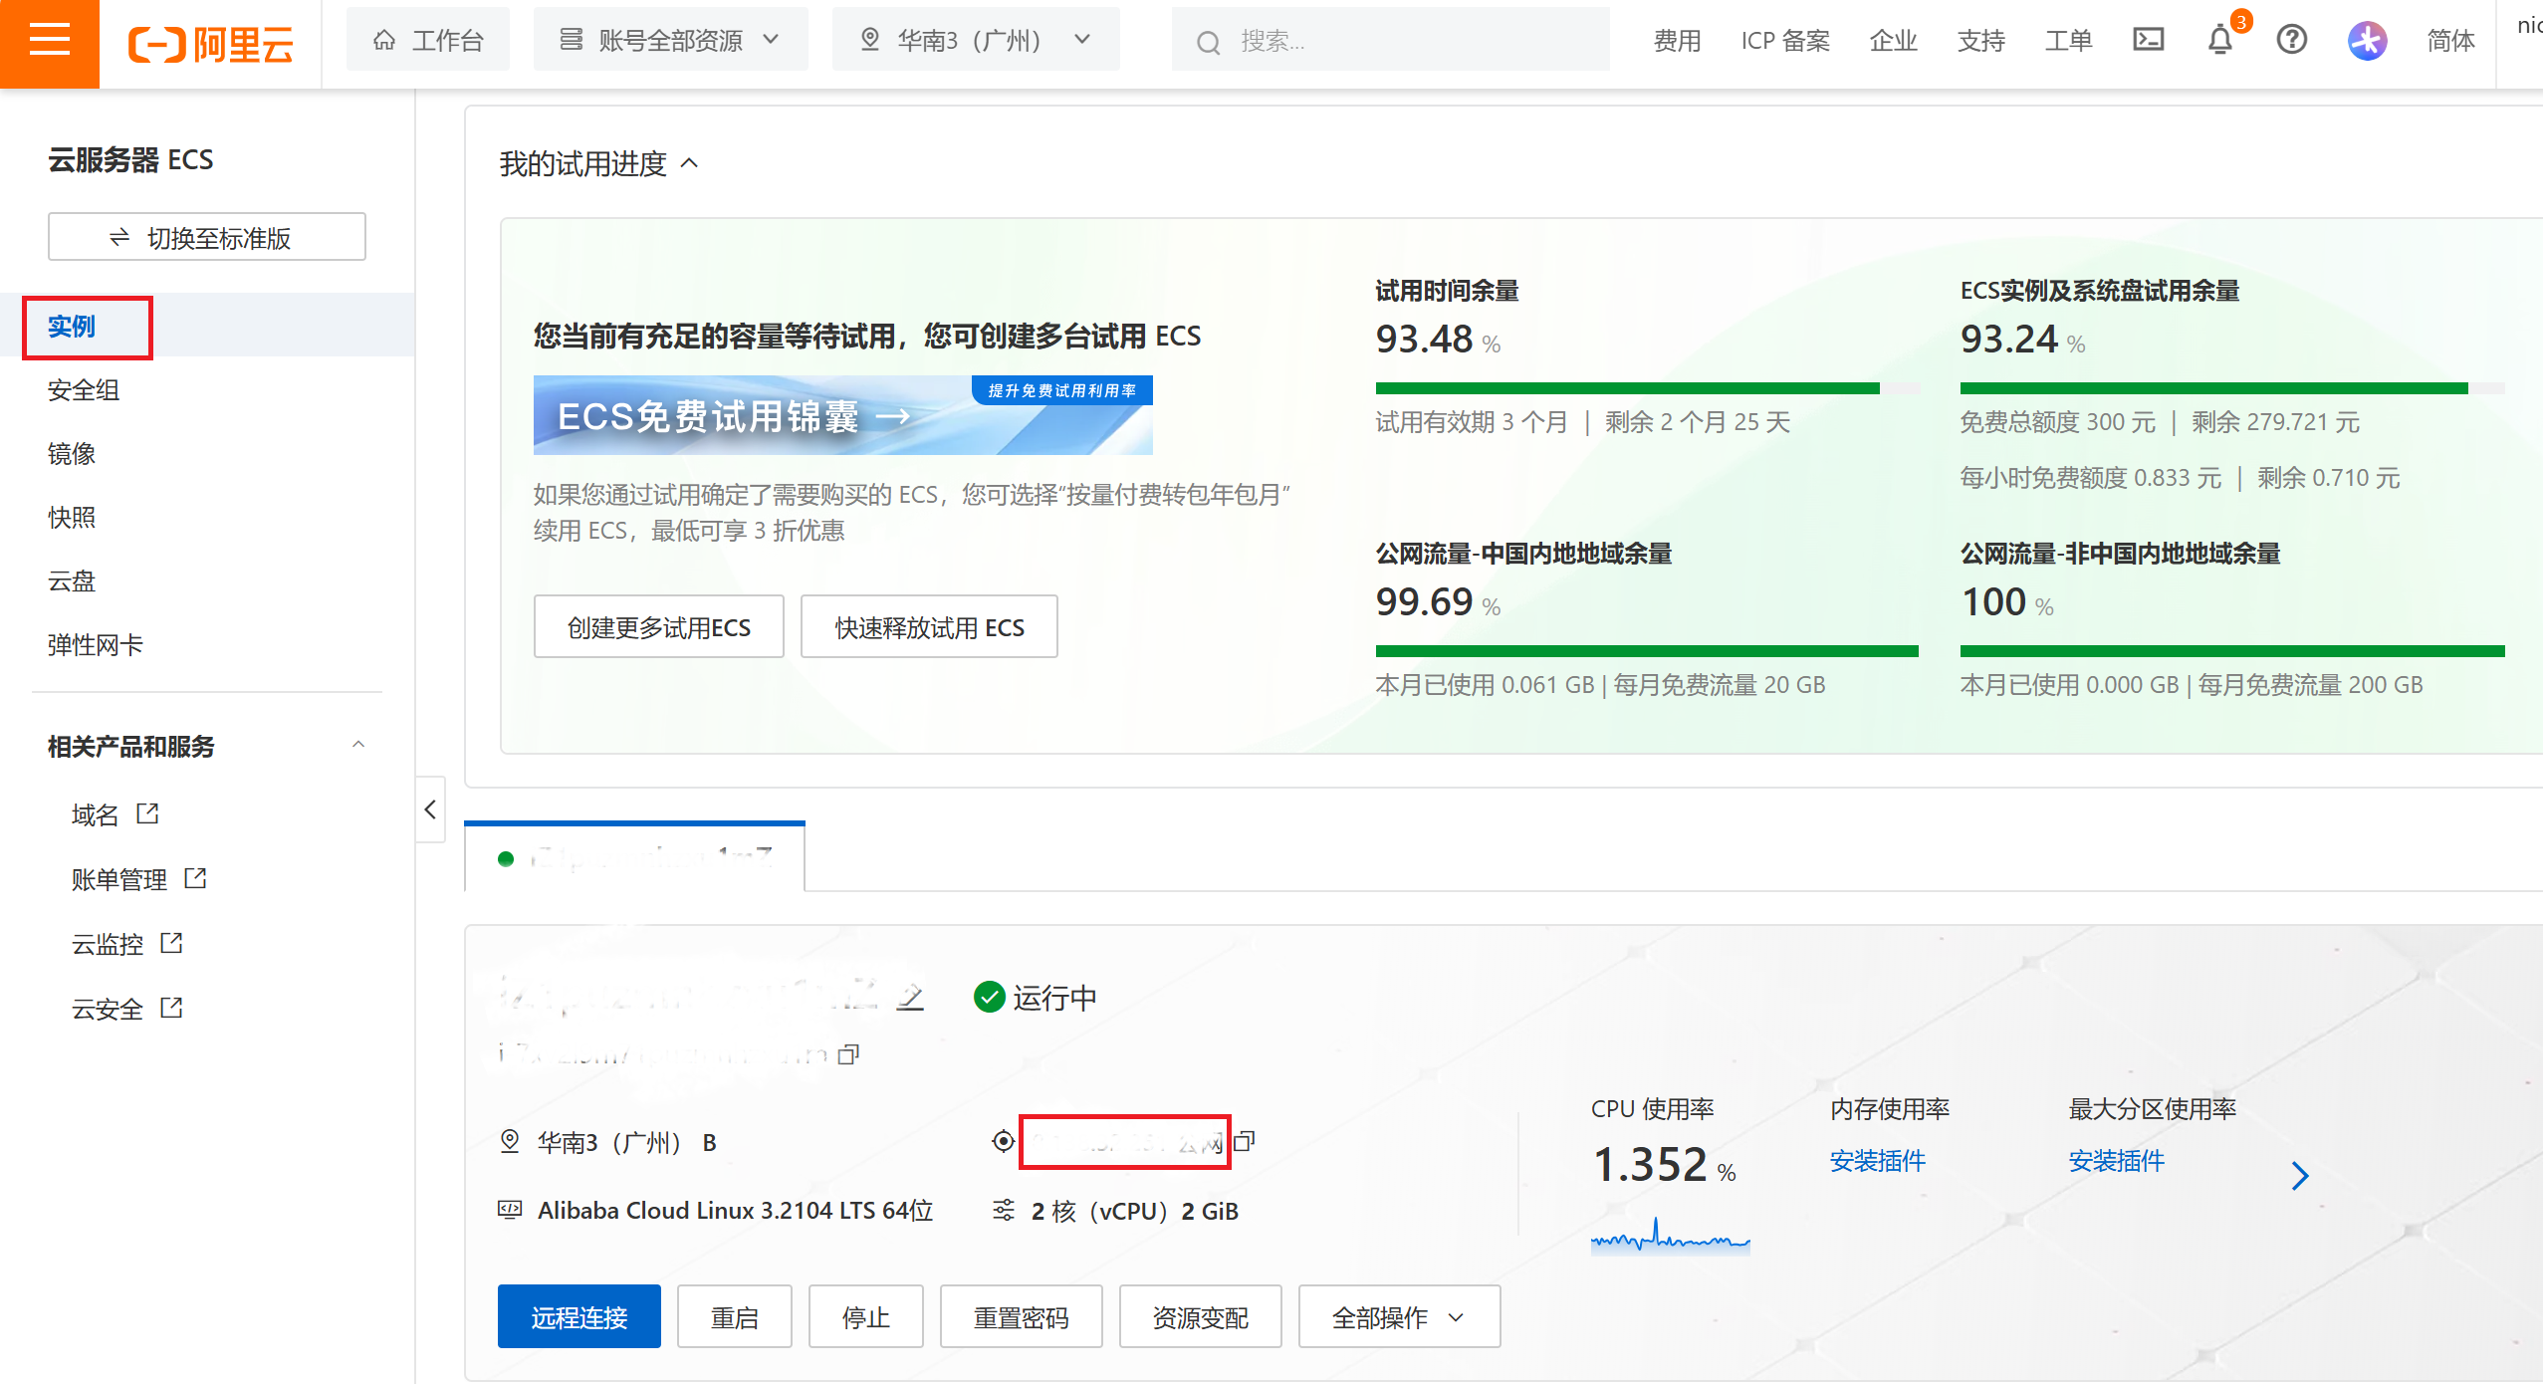The image size is (2543, 1384).
Task: Click 云服务器 ECS sidebar title
Action: (130, 159)
